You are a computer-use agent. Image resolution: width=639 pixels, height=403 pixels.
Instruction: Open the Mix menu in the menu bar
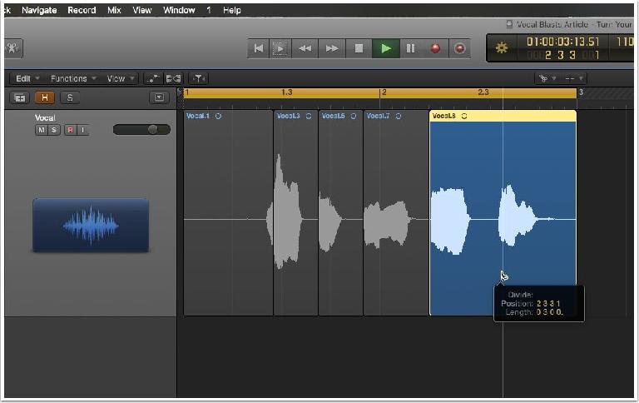click(114, 10)
